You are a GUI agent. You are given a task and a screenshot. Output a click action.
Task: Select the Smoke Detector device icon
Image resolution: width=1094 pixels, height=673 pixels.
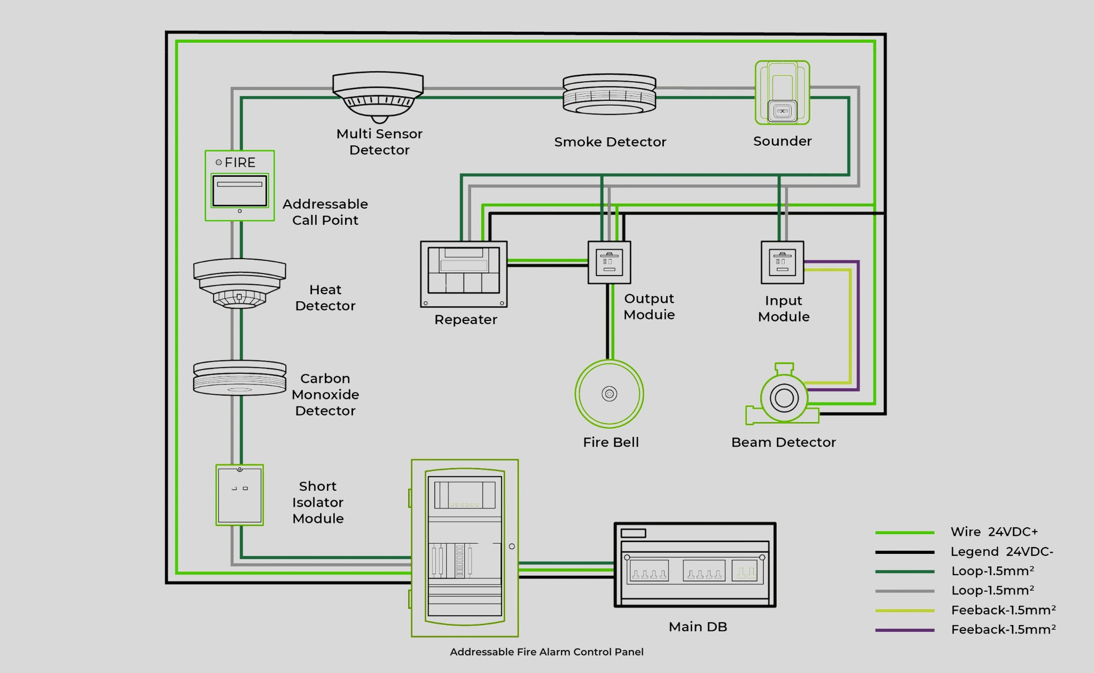609,95
